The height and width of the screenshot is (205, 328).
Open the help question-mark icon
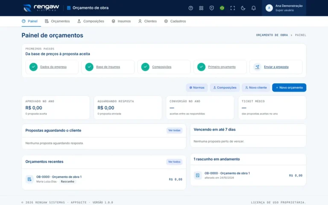point(190,8)
